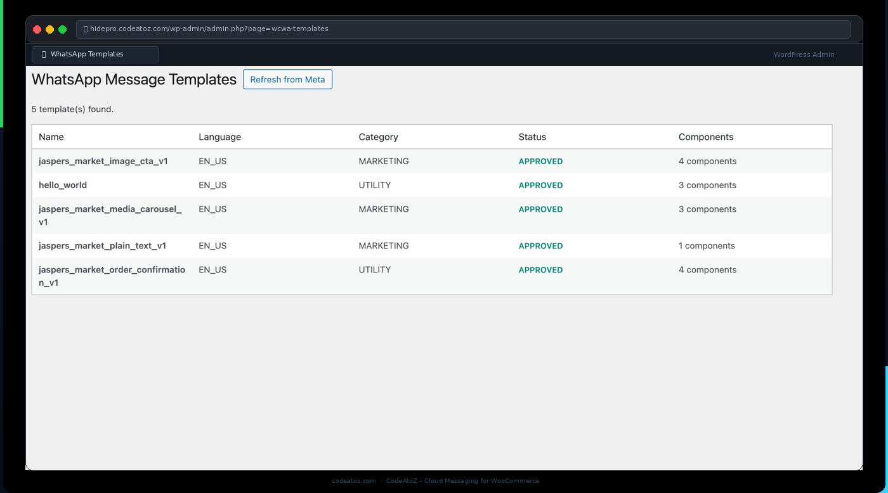
Task: Click 1 components in plain_text row
Action: [707, 246]
